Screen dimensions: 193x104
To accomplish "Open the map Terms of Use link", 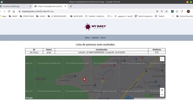I will [x=151, y=98].
